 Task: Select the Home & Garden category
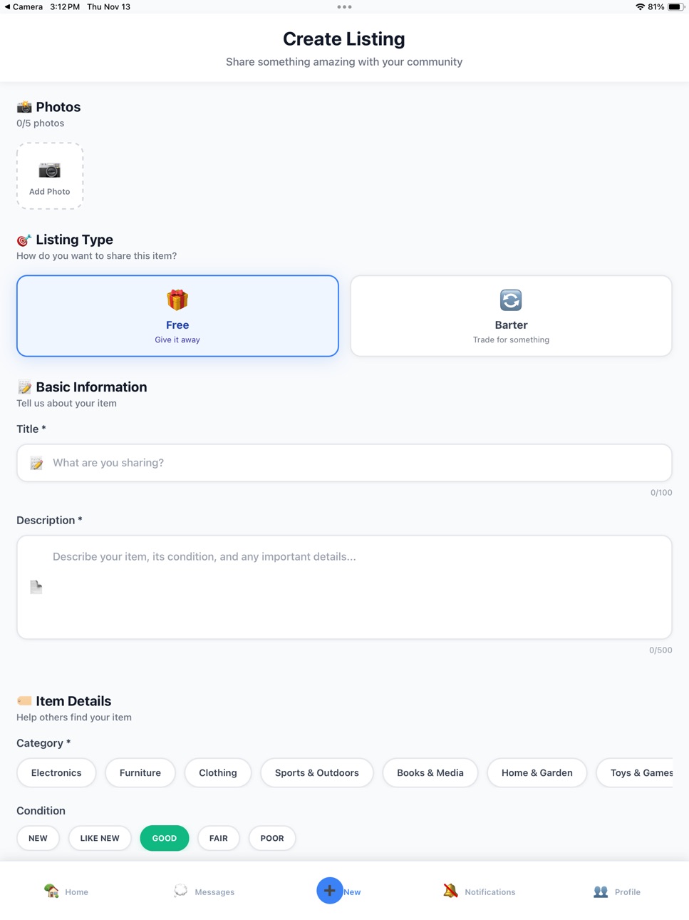(537, 772)
